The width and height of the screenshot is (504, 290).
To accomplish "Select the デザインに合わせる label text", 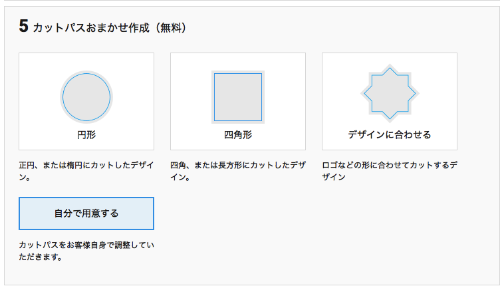I will click(389, 134).
